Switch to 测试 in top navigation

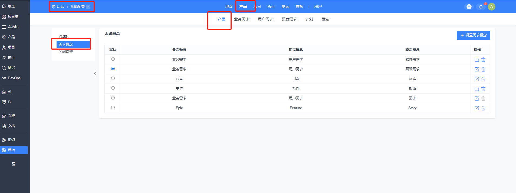pos(285,6)
